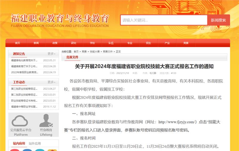Go to the 竞赛 navigation menu item

[x=186, y=43]
